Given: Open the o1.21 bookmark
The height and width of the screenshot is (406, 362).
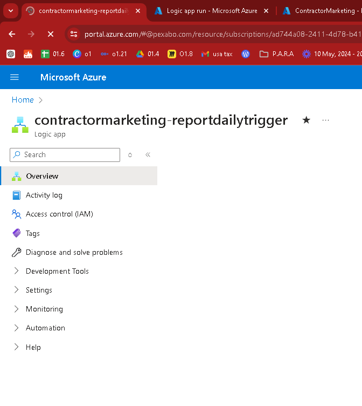Looking at the screenshot, I should [x=114, y=54].
